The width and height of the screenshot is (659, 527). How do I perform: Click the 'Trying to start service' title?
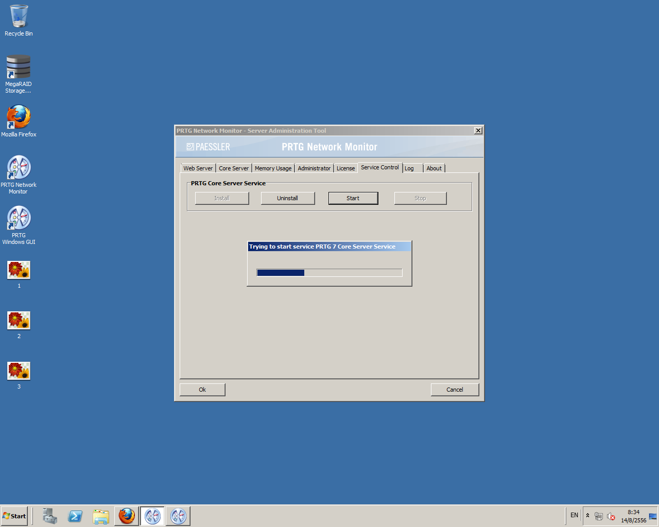322,247
